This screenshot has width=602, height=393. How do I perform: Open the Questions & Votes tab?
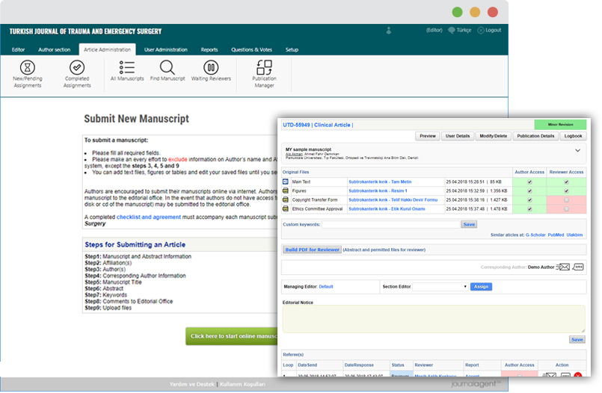point(251,49)
